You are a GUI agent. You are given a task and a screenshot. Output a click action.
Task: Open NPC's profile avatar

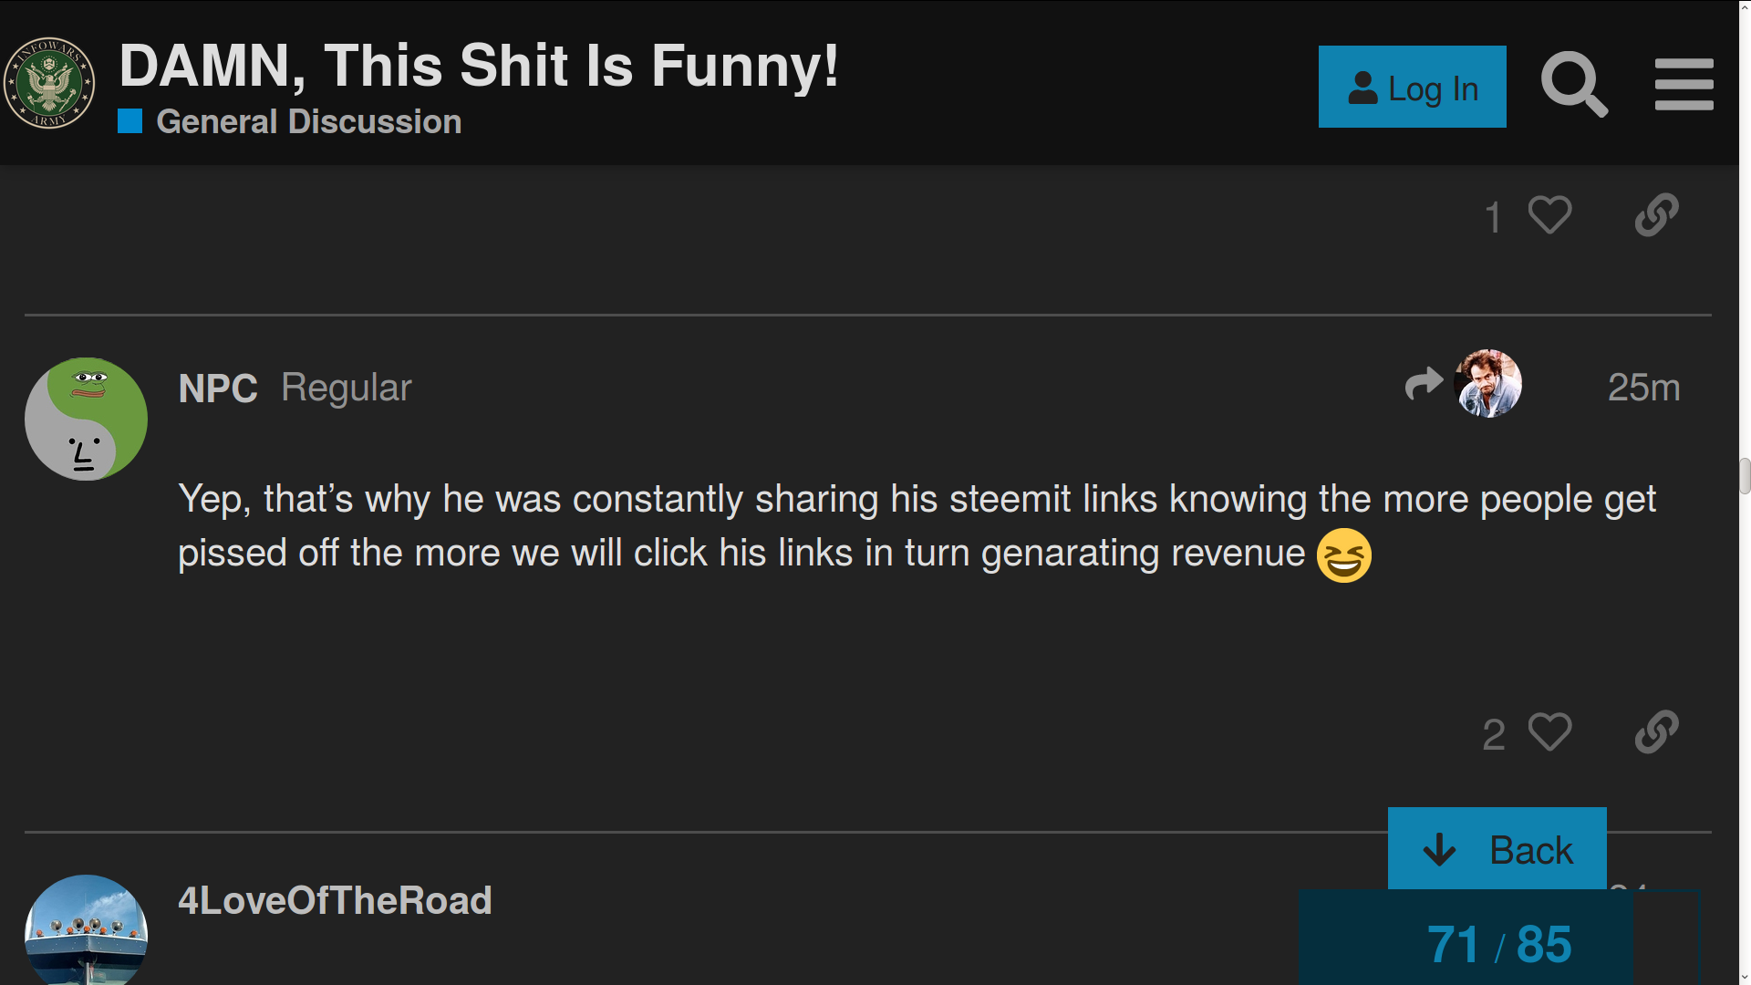[x=86, y=419]
